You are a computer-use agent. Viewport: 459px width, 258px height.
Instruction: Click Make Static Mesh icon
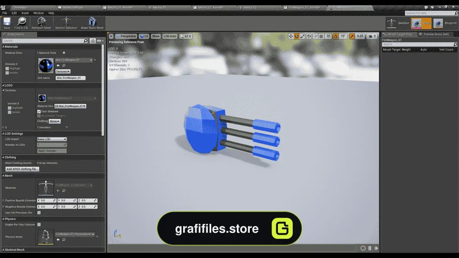(92, 23)
